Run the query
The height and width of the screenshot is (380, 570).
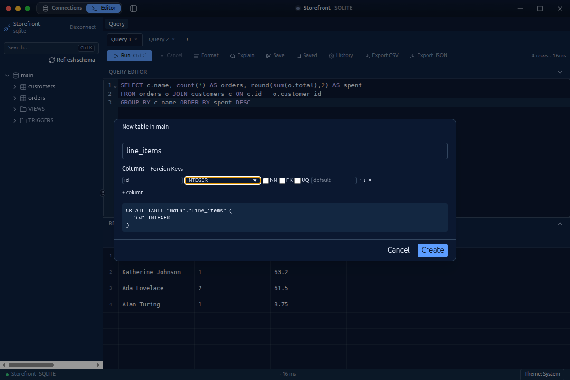pyautogui.click(x=129, y=56)
